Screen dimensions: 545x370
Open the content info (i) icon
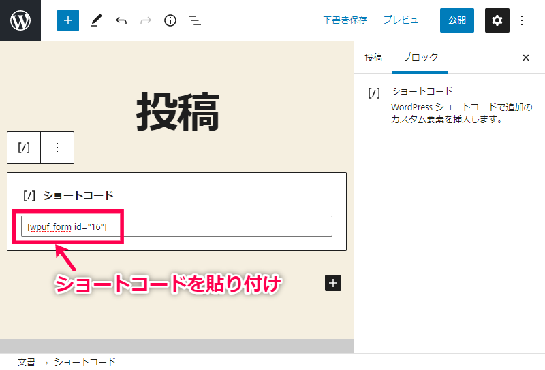(170, 20)
